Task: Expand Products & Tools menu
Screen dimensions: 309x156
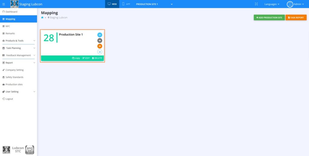Action: coord(18,40)
